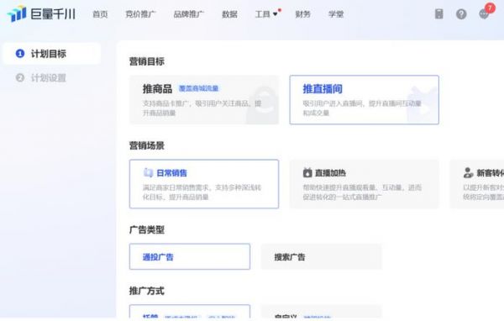Open the 学堂 link in navigation
This screenshot has height=321, width=504.
coord(336,14)
